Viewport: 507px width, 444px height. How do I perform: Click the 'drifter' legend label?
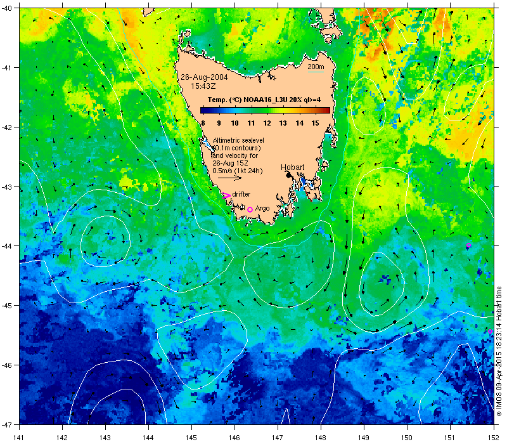pyautogui.click(x=241, y=194)
